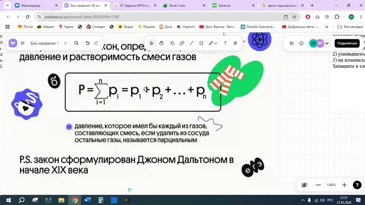Open Chrome from the taskbar
This screenshot has width=365, height=205.
tap(75, 200)
